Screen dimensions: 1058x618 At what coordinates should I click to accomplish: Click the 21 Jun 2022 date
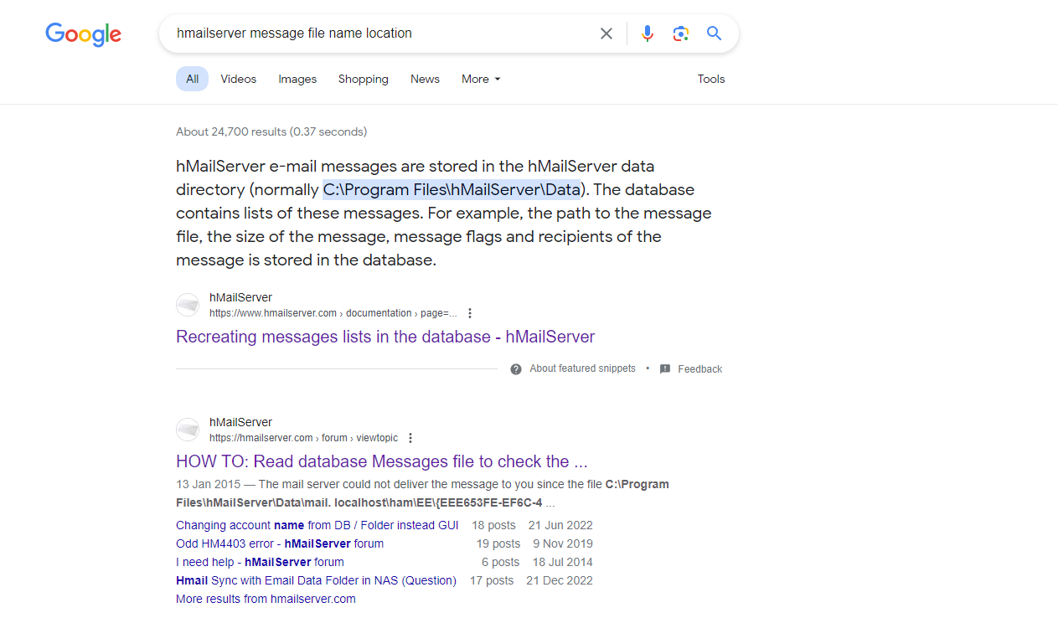560,525
